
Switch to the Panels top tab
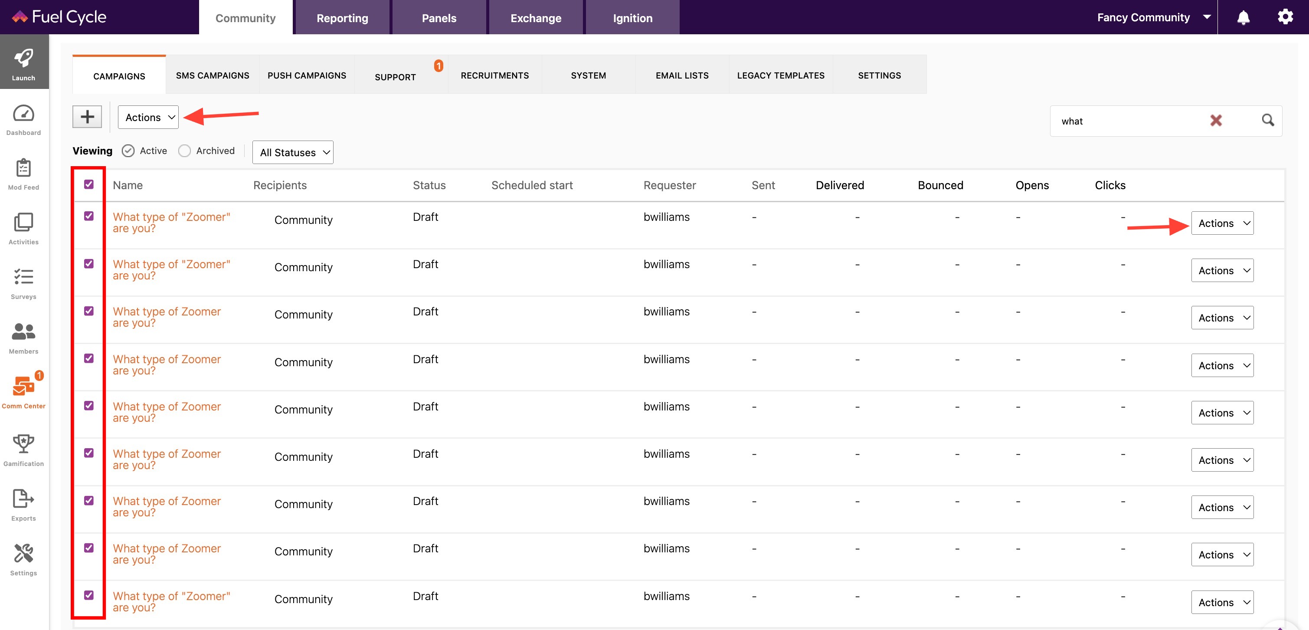click(x=439, y=18)
